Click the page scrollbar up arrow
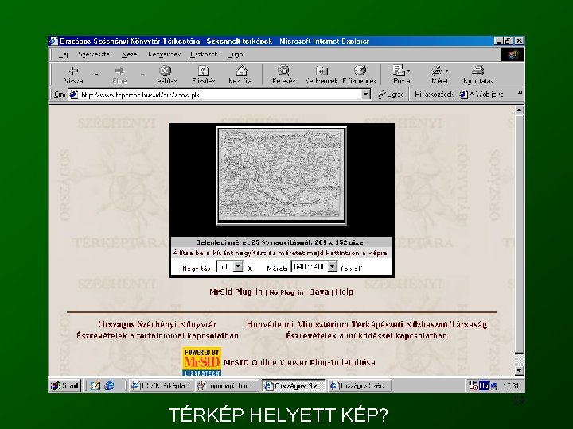This screenshot has width=573, height=429. coord(519,110)
